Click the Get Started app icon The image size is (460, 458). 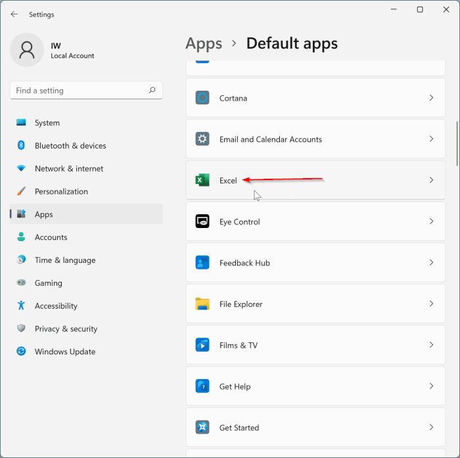click(x=202, y=428)
